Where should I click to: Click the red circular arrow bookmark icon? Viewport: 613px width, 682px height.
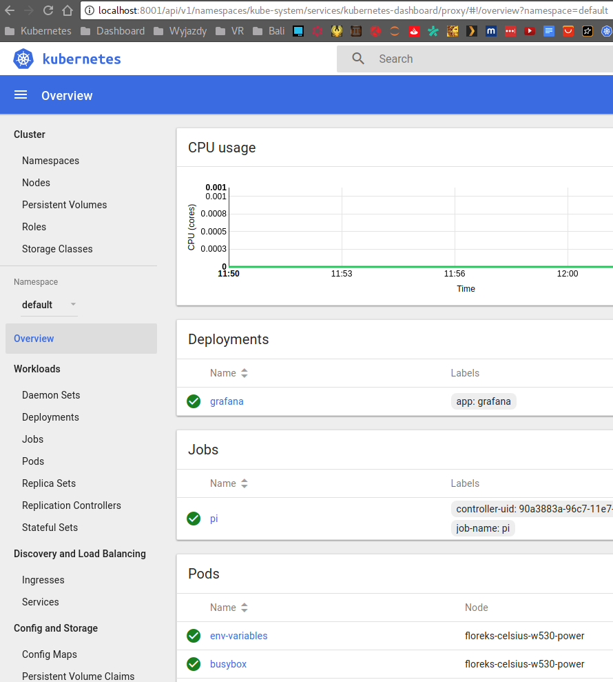pos(375,31)
